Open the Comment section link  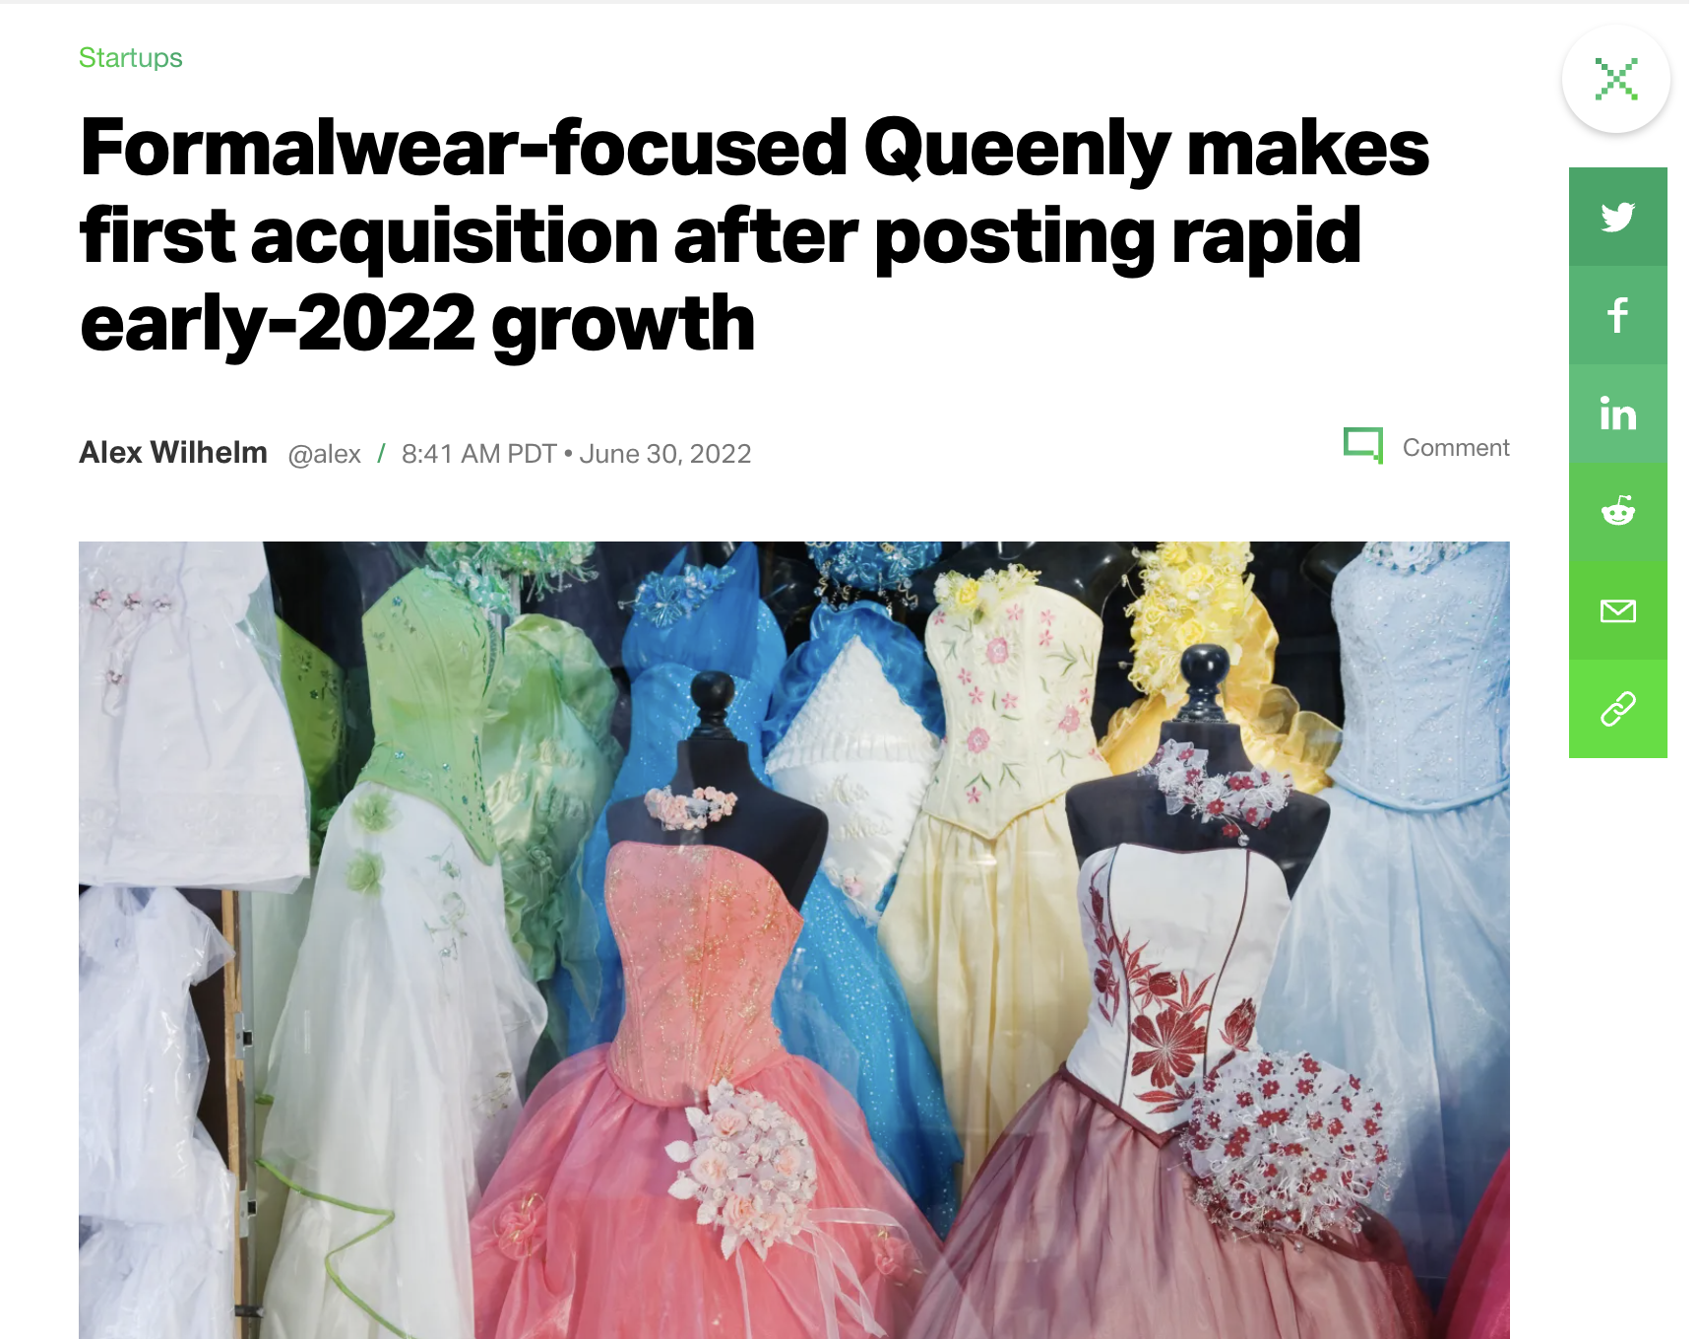click(x=1455, y=448)
